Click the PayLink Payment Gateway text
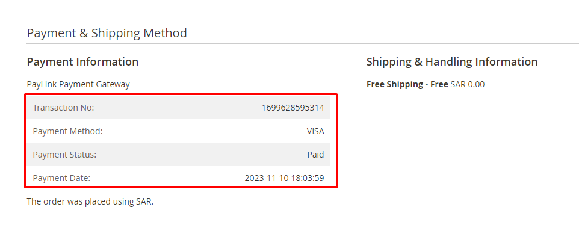Screen dimensions: 579x243 coord(78,84)
